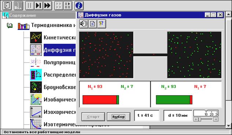The image size is (232, 135).
Task: Click the arrange-windows icon in toolbar
Action: click(x=67, y=5)
